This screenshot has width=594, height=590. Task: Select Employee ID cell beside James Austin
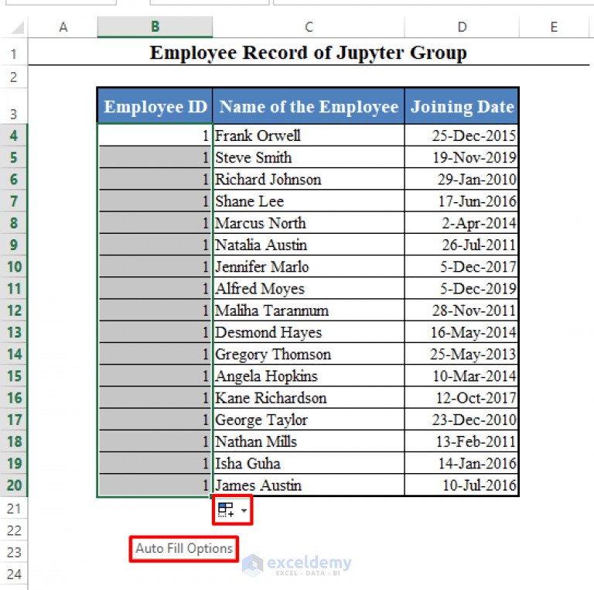point(155,485)
